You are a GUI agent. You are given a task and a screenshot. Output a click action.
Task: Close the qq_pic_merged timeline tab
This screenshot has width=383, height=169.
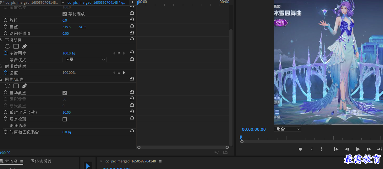(101, 161)
